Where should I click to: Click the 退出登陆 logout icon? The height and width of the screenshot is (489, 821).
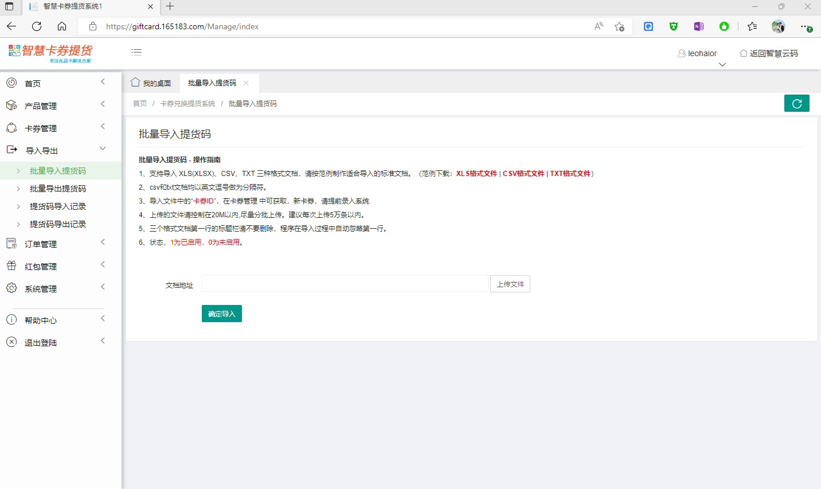tap(11, 342)
